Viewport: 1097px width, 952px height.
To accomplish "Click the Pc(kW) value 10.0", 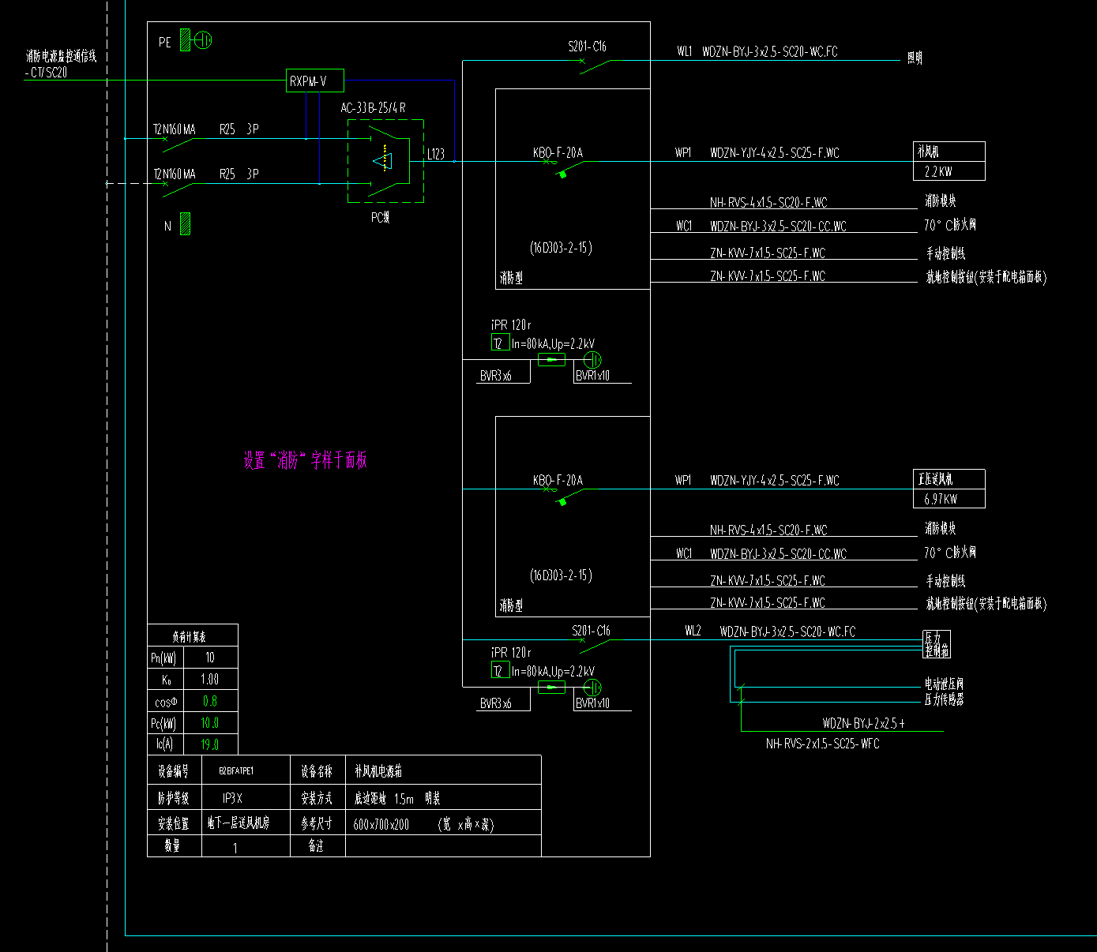I will point(210,722).
